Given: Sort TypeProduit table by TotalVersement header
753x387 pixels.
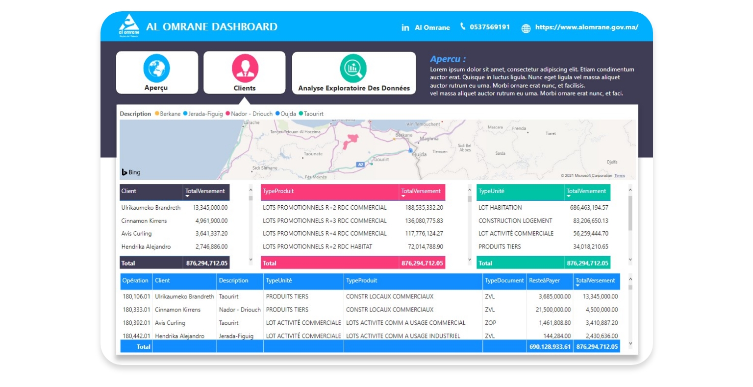Looking at the screenshot, I should point(421,192).
